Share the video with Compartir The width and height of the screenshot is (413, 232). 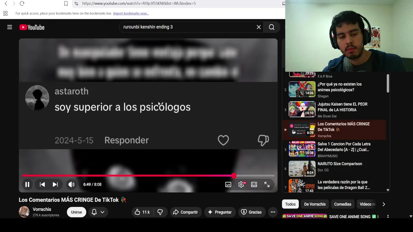click(185, 212)
